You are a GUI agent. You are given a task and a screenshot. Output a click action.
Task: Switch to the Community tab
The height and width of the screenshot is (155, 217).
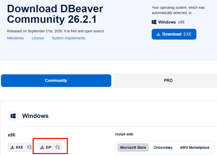[x=56, y=81]
